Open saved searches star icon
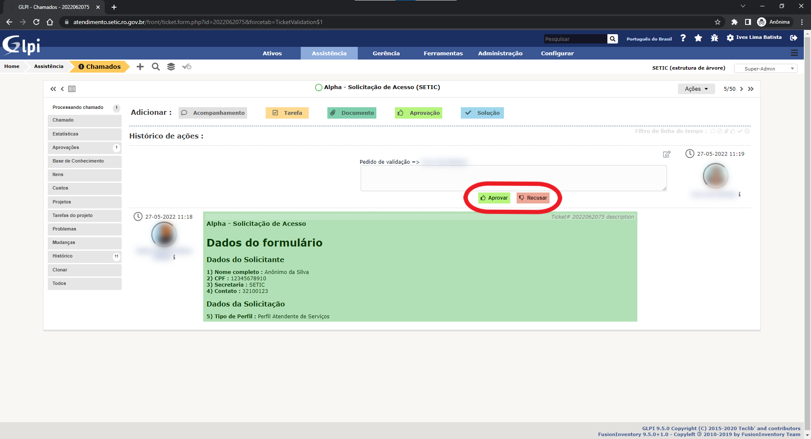Image resolution: width=811 pixels, height=439 pixels. (x=698, y=38)
